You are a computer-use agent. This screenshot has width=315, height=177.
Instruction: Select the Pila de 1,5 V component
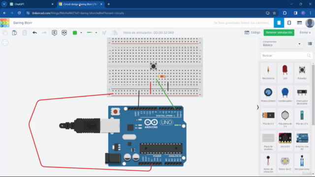click(302, 118)
